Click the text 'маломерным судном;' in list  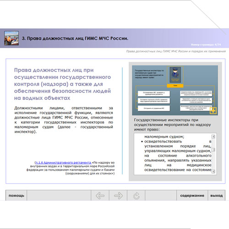coord(164,136)
